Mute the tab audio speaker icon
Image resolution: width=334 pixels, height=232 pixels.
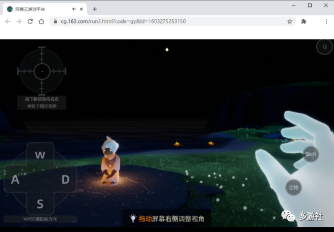pos(74,9)
